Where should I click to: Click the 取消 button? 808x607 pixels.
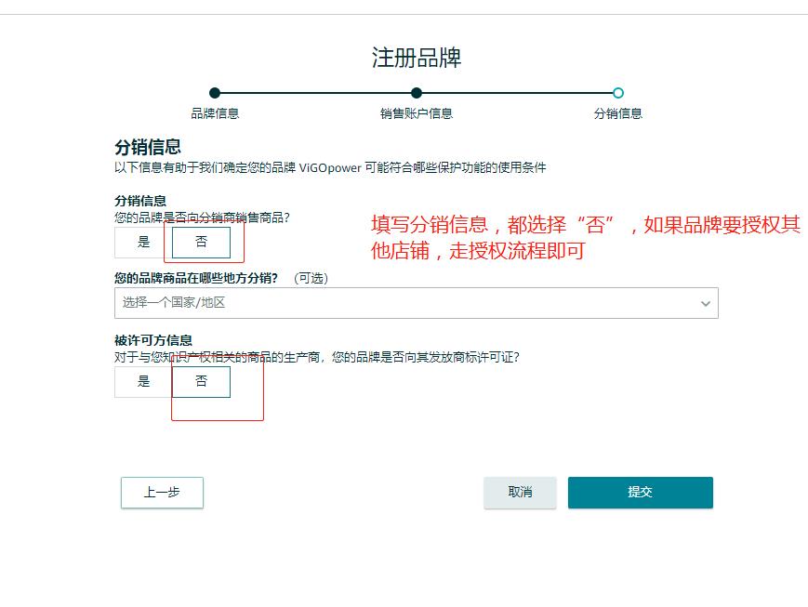tap(520, 493)
